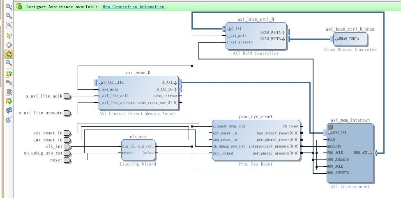Click the Add IP icon
Screen dimensions: 401x198
(8, 74)
